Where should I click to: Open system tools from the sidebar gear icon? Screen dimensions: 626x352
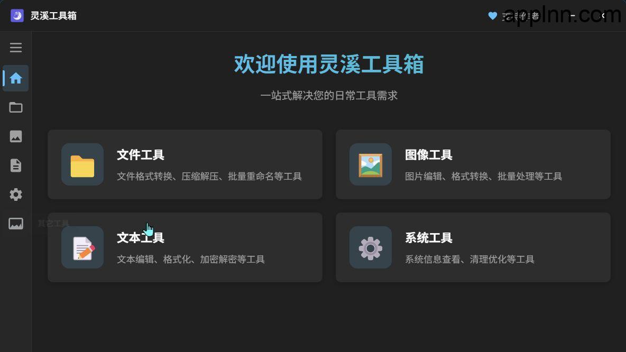click(x=16, y=194)
